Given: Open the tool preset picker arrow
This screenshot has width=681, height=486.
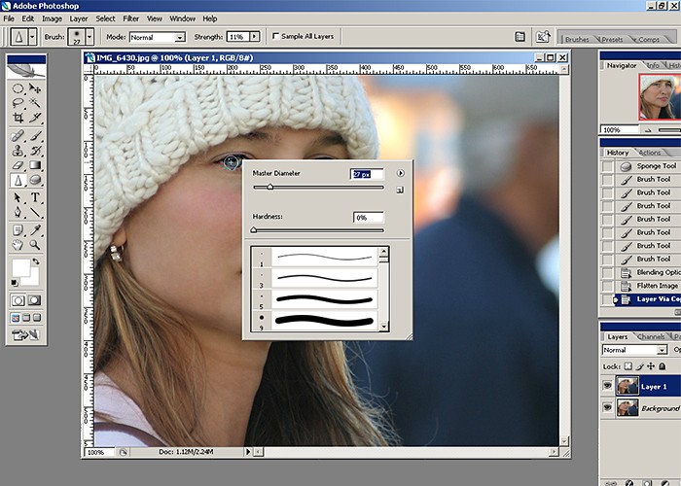Looking at the screenshot, I should point(32,37).
